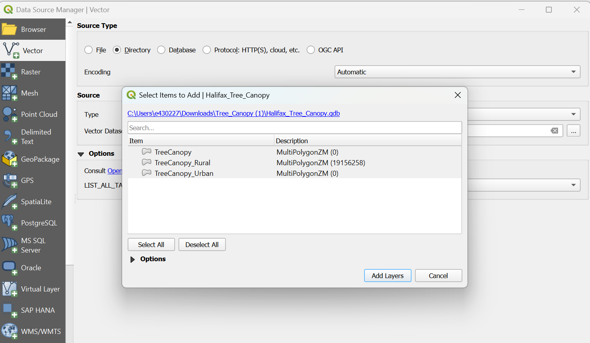Image resolution: width=590 pixels, height=343 pixels.
Task: Click the Add Layers button
Action: click(387, 276)
